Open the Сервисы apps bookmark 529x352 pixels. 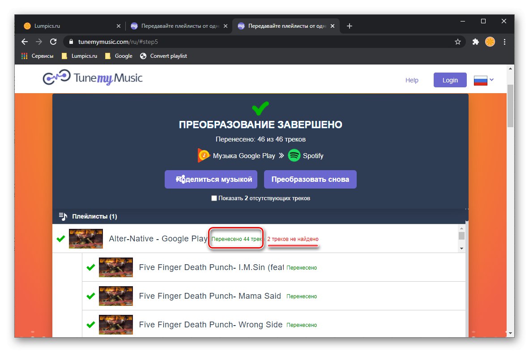click(x=37, y=56)
